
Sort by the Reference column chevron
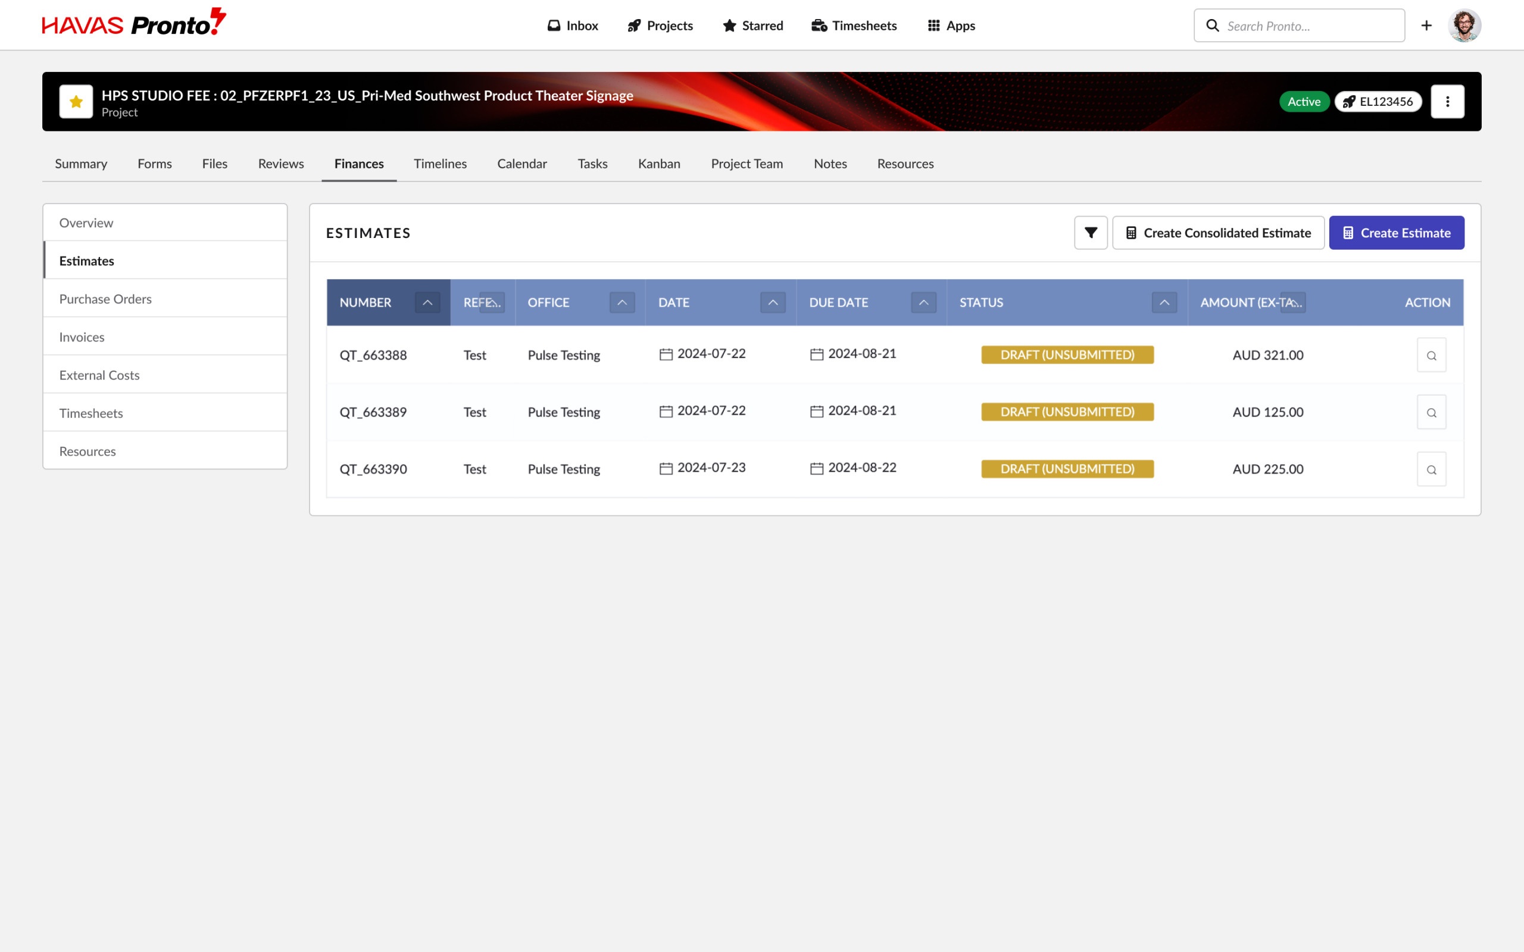492,303
